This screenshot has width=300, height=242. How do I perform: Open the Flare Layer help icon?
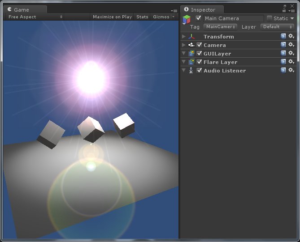[x=283, y=62]
